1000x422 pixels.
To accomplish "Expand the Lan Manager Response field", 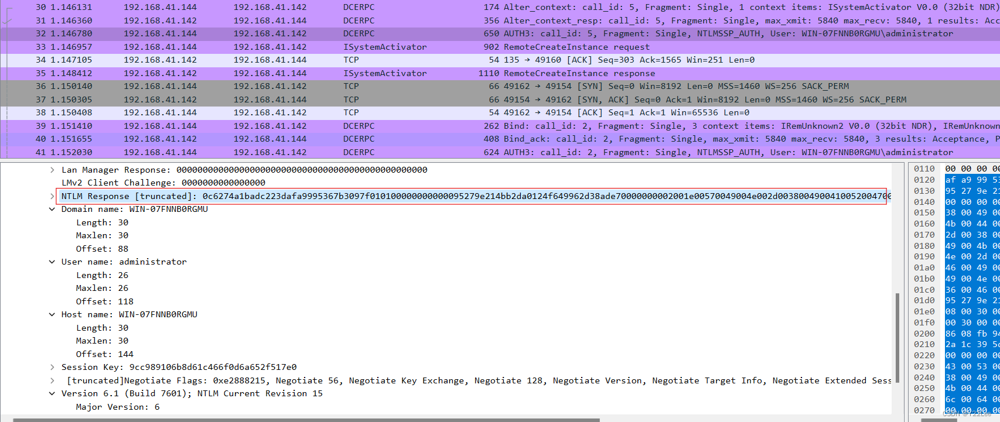I will pos(52,170).
